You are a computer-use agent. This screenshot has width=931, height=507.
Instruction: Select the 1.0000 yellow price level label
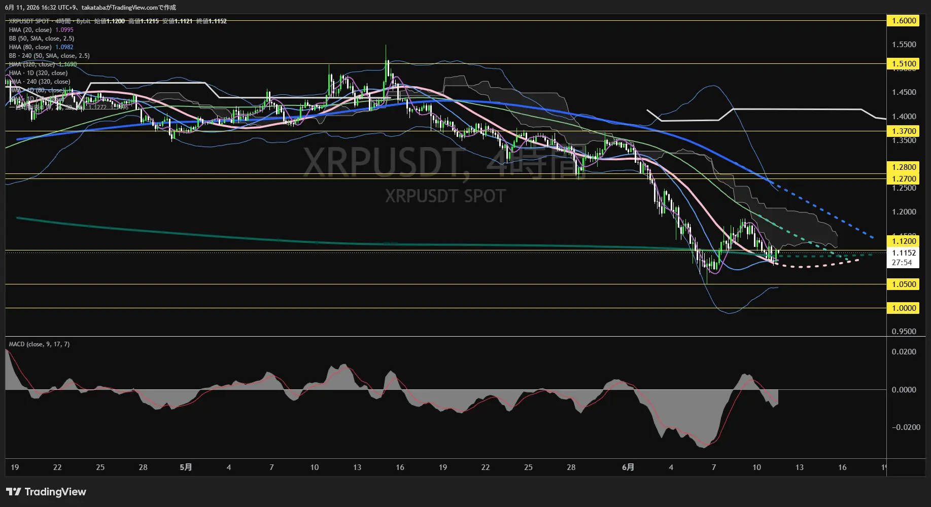(x=904, y=308)
